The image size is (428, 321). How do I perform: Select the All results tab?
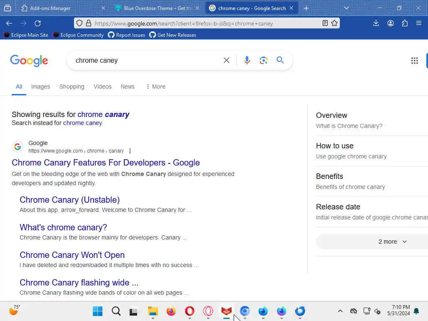[x=19, y=87]
